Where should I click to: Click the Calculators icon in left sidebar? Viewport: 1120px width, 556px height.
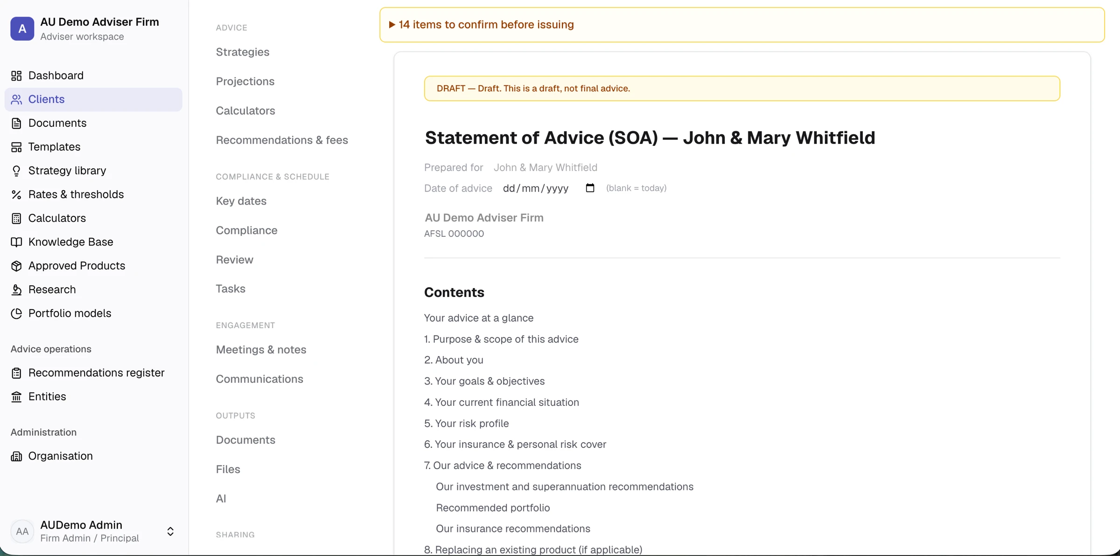click(16, 218)
